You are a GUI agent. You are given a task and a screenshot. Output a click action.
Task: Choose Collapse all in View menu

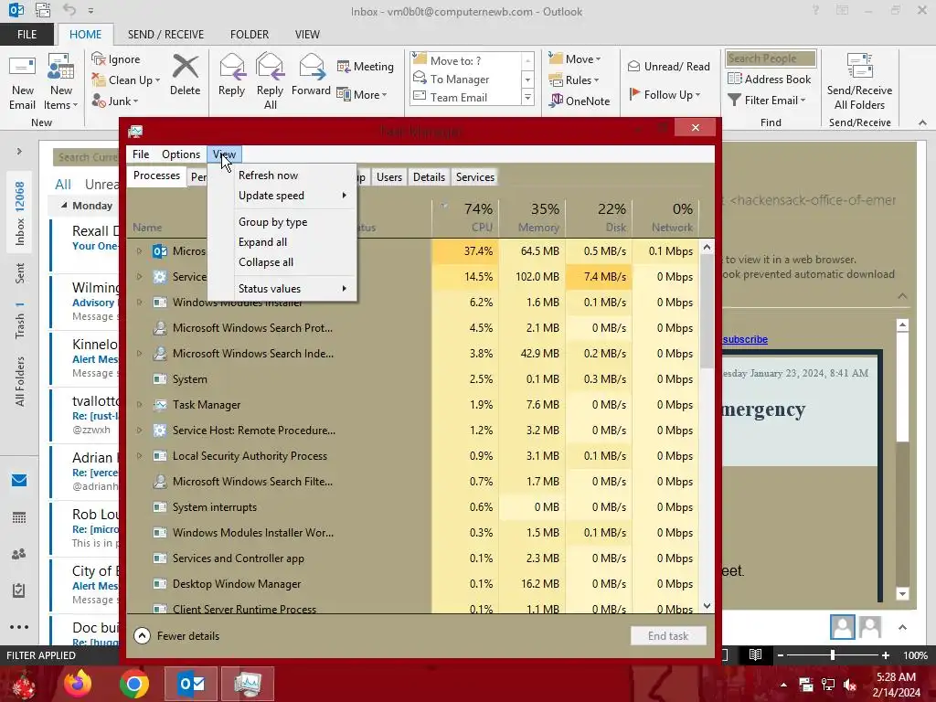coord(282,262)
